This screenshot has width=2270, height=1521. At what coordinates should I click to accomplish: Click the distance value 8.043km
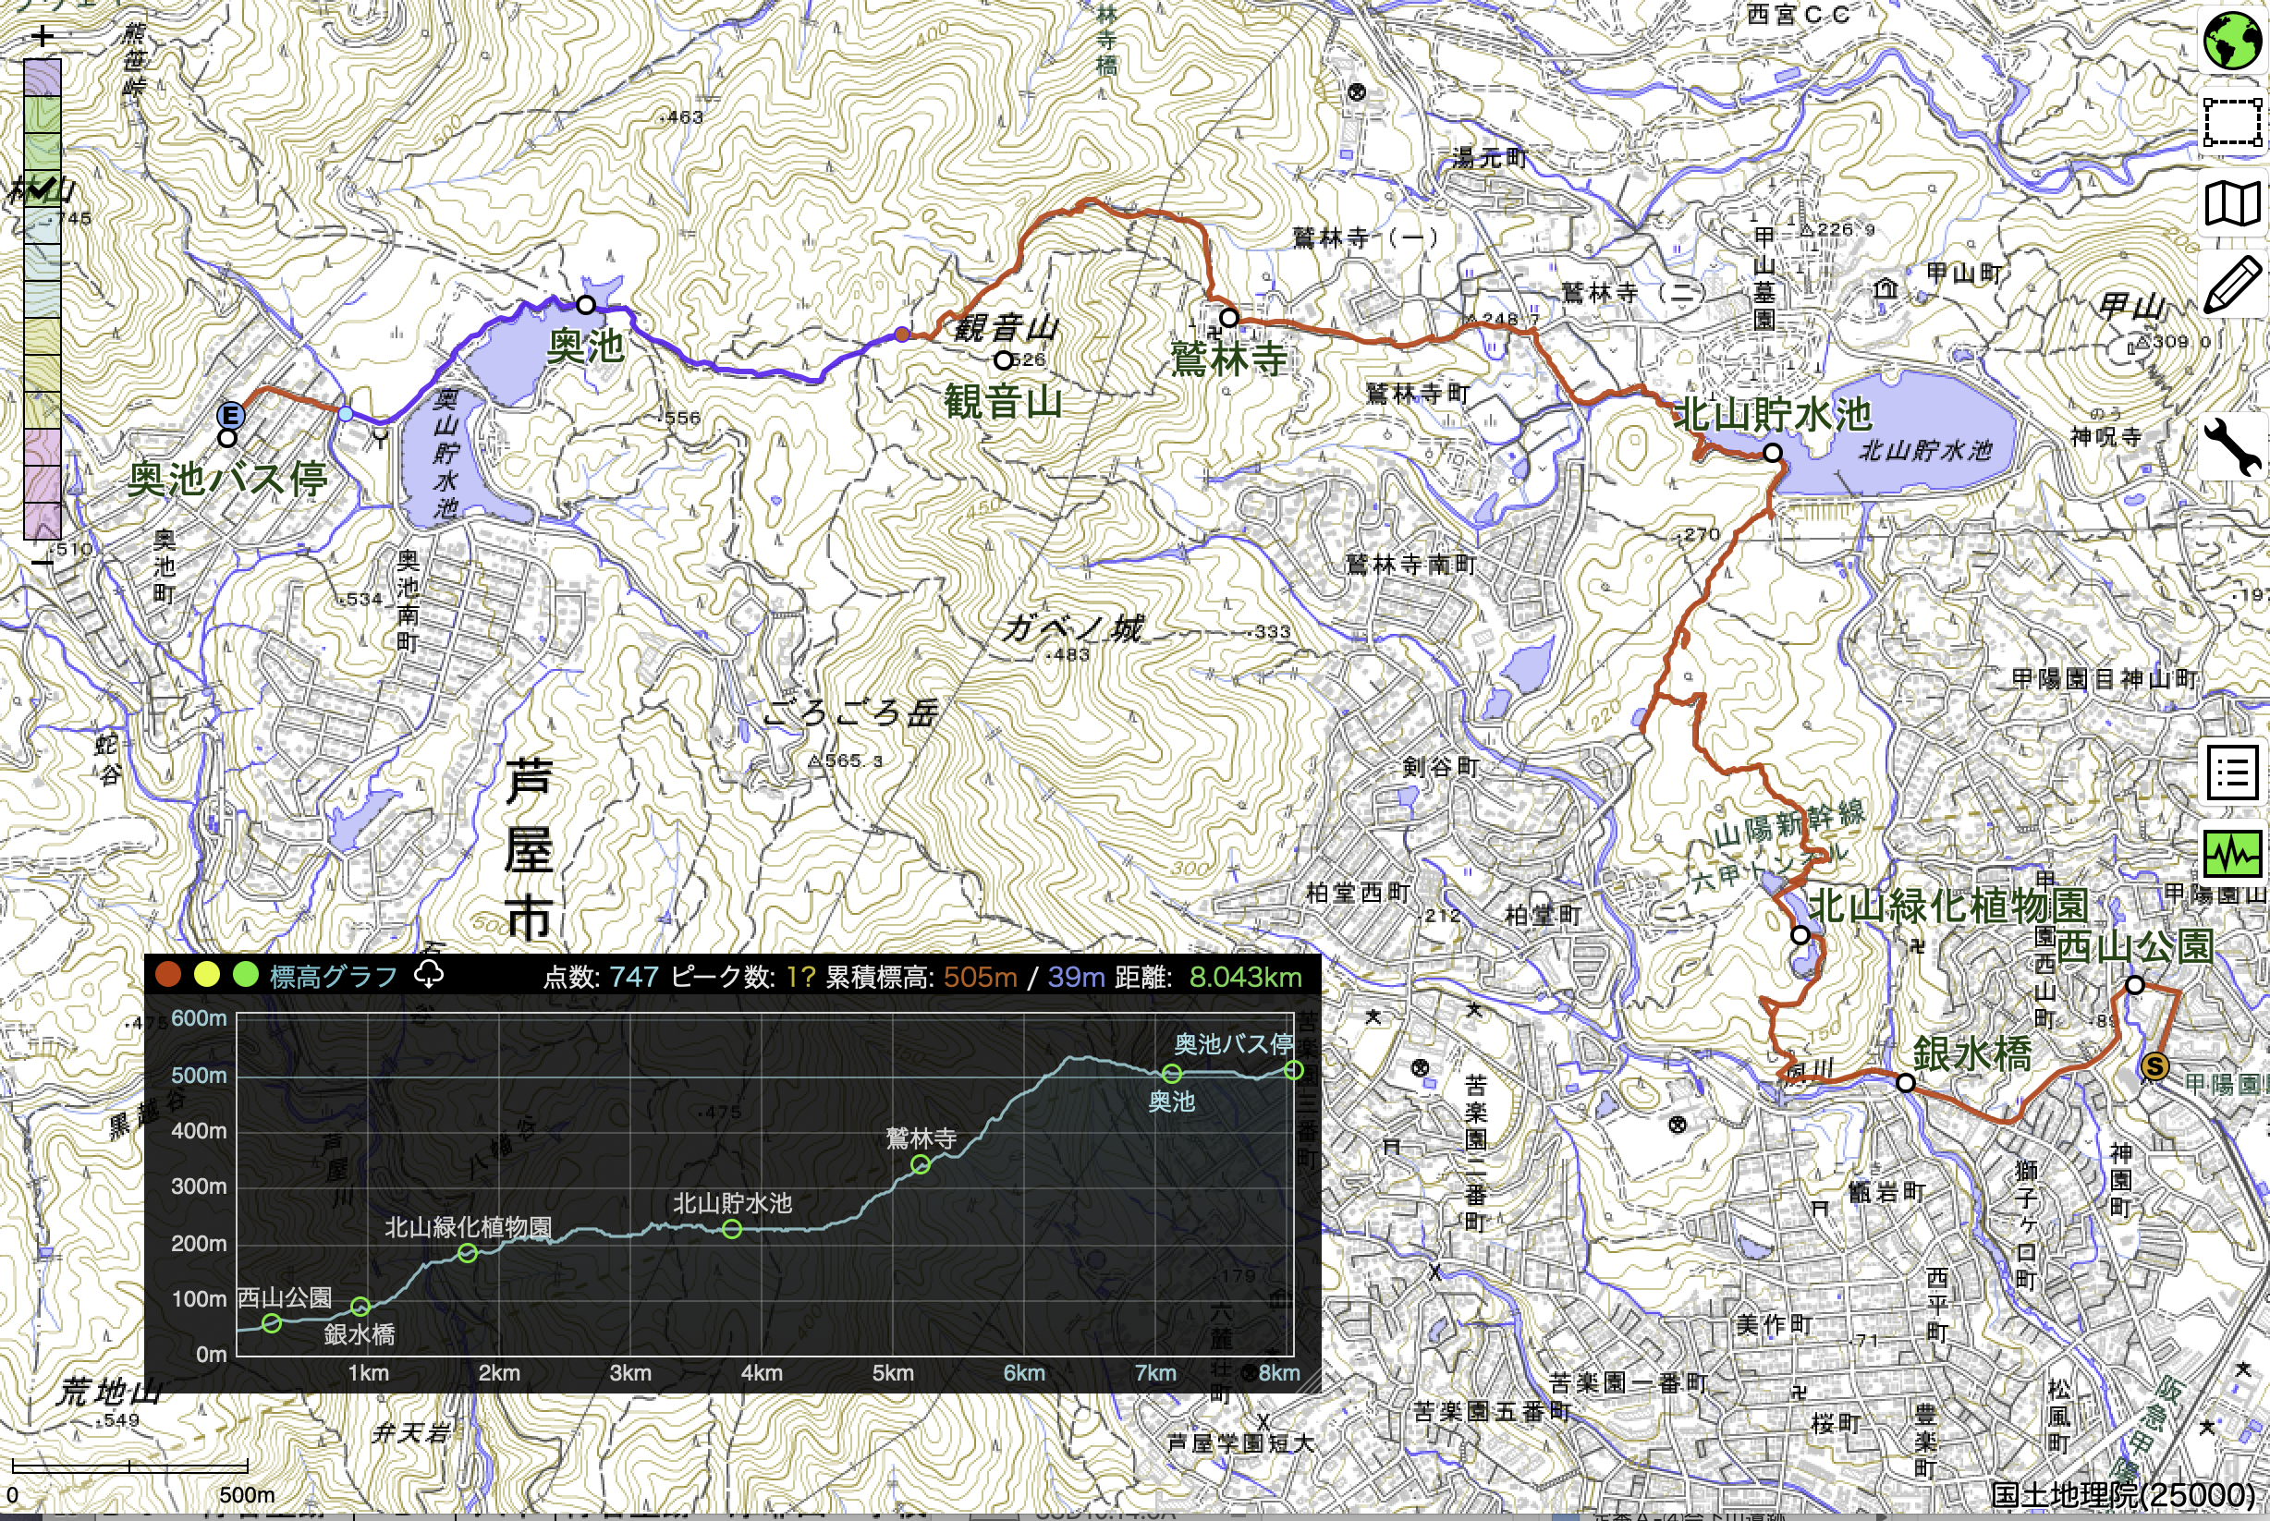[x=1246, y=976]
